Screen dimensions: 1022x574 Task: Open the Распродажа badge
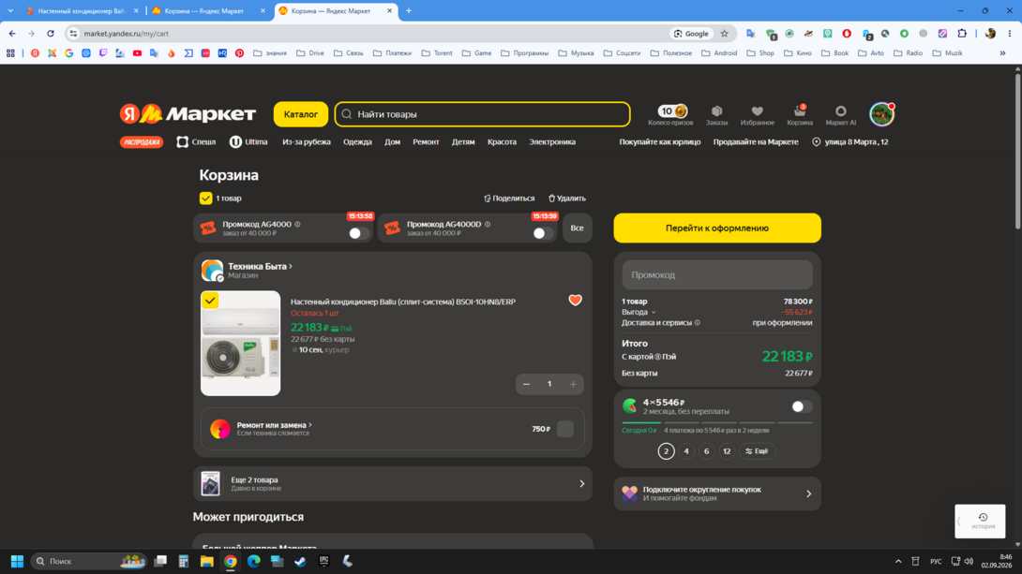[142, 142]
